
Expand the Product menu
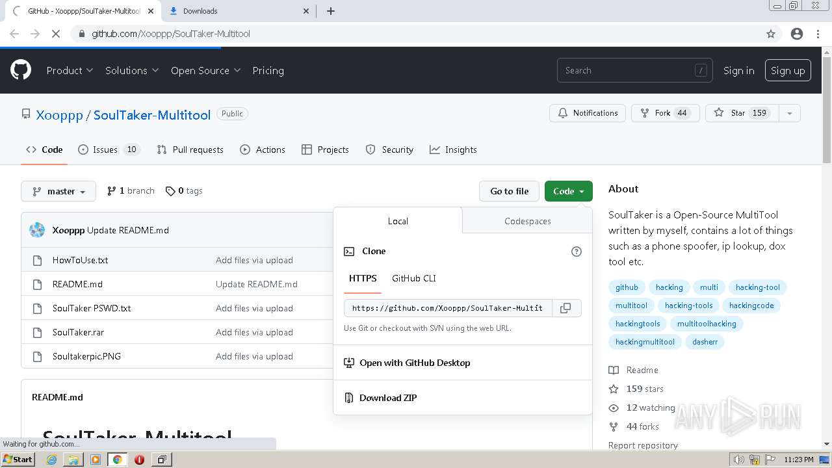[70, 70]
